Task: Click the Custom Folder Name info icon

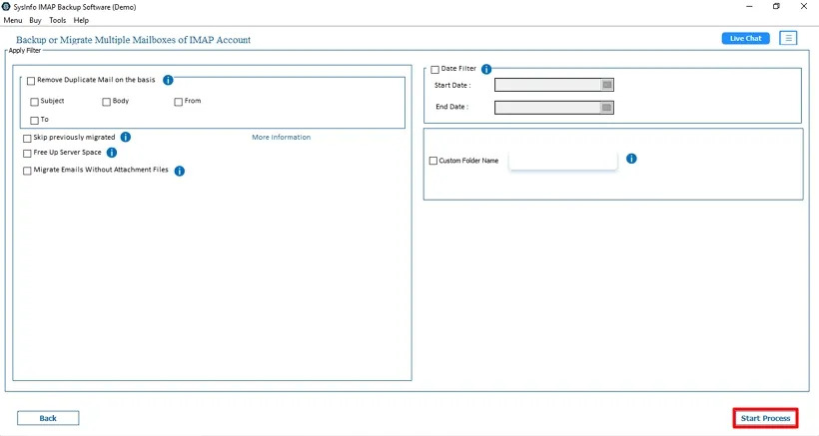Action: point(631,159)
